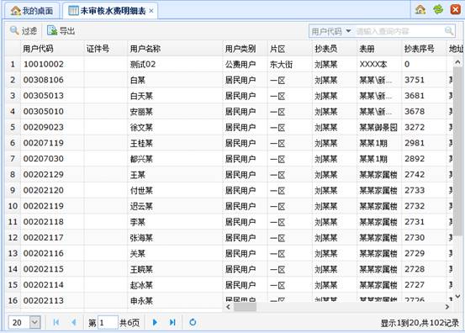Go to the first page
Viewport: 465px width, 333px height.
tap(56, 322)
